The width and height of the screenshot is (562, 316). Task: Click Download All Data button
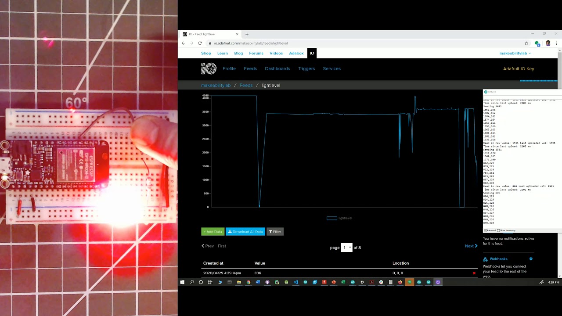click(245, 232)
